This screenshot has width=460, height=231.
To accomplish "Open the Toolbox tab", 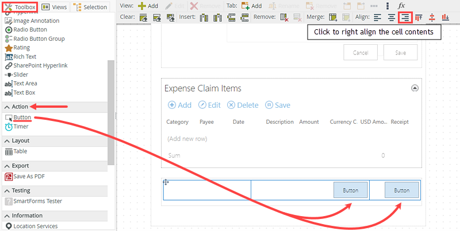I will [20, 7].
